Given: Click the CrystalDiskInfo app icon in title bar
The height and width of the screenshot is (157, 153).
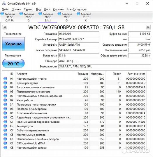Looking at the screenshot, I should click(4, 3).
